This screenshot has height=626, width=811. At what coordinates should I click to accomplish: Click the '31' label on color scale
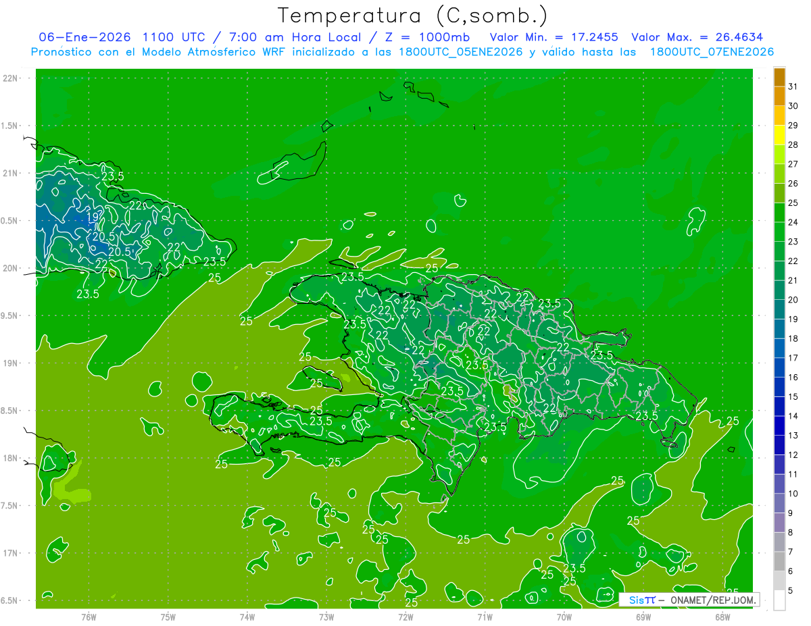click(x=793, y=86)
